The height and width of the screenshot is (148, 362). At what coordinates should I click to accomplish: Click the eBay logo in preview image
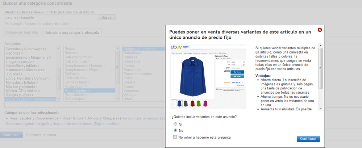point(177,47)
